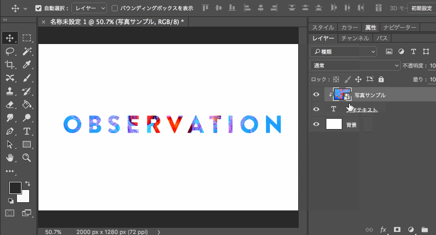Screen dimensions: 436x235
Task: Select the Eyedropper tool
Action: [27, 65]
